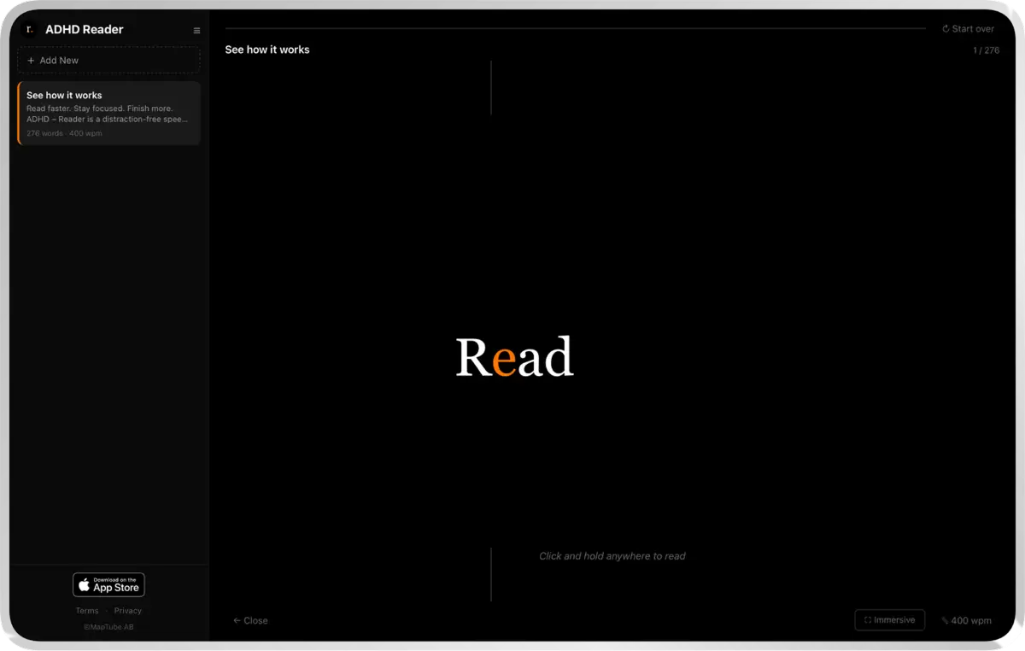Click the Start over button
The width and height of the screenshot is (1025, 651).
pyautogui.click(x=968, y=29)
